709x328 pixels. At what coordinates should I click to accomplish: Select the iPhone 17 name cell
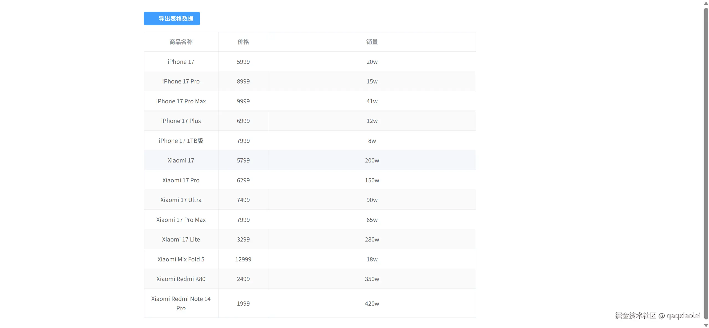click(x=181, y=62)
